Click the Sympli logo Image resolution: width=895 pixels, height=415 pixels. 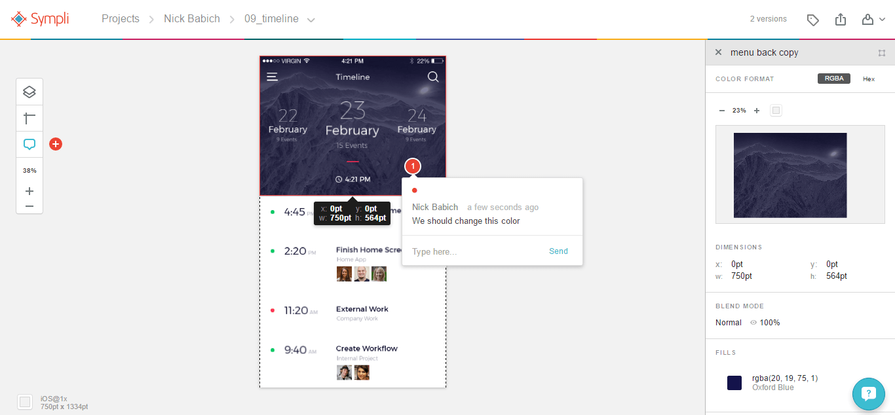pos(40,19)
